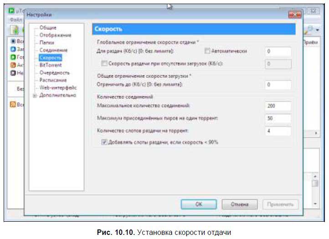Enable the Автоматически checkbox

pyautogui.click(x=207, y=51)
